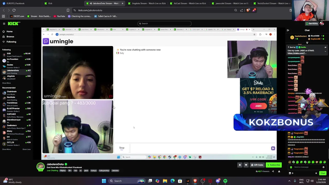Click the Windows taskbar search box
This screenshot has width=329, height=185.
[x=127, y=181]
